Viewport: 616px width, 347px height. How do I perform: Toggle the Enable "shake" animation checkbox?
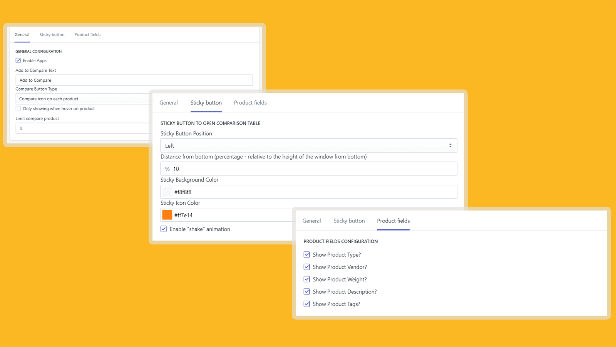point(164,229)
